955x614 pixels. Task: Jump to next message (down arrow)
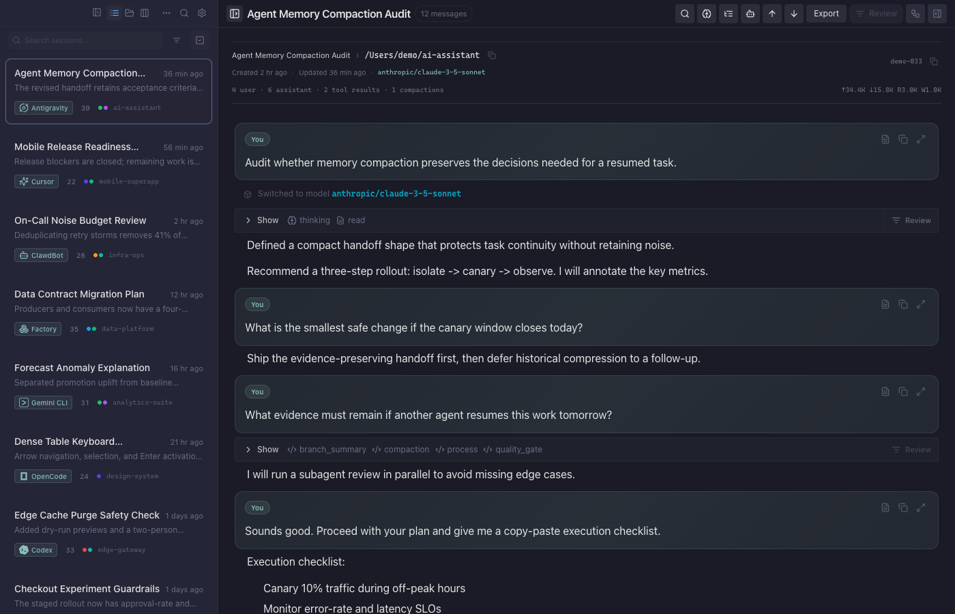tap(794, 14)
